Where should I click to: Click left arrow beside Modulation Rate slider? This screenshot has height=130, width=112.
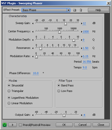tap(33, 57)
